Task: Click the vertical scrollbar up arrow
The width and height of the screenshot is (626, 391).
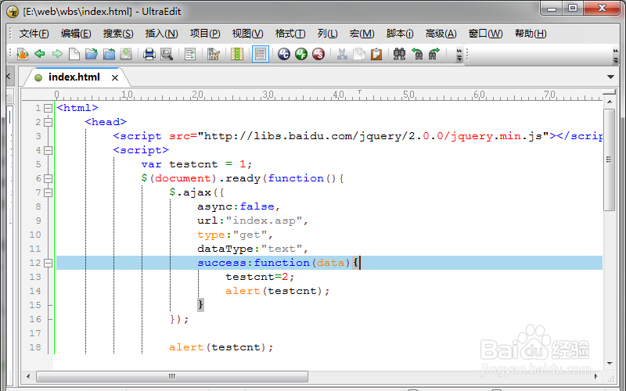Action: [x=610, y=102]
